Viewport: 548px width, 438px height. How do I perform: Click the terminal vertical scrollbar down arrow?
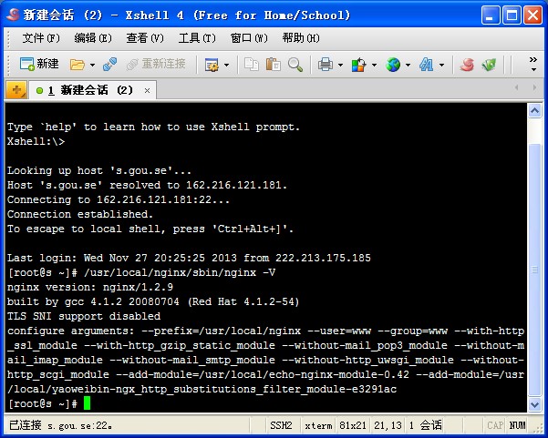(x=536, y=405)
